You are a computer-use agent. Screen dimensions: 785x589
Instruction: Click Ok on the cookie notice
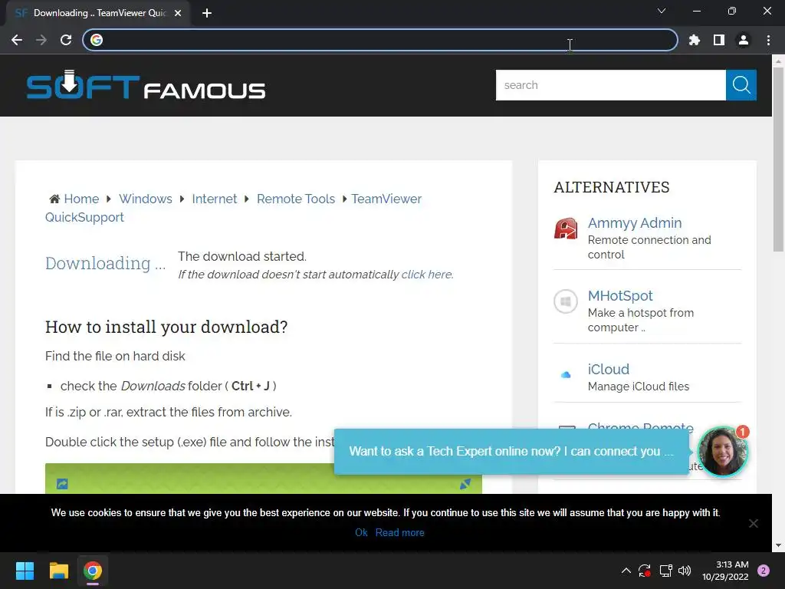[x=361, y=532]
